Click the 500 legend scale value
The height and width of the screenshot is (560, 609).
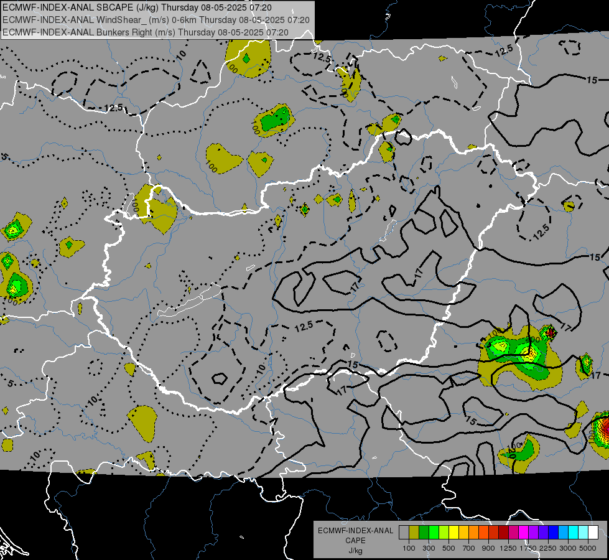point(449,548)
